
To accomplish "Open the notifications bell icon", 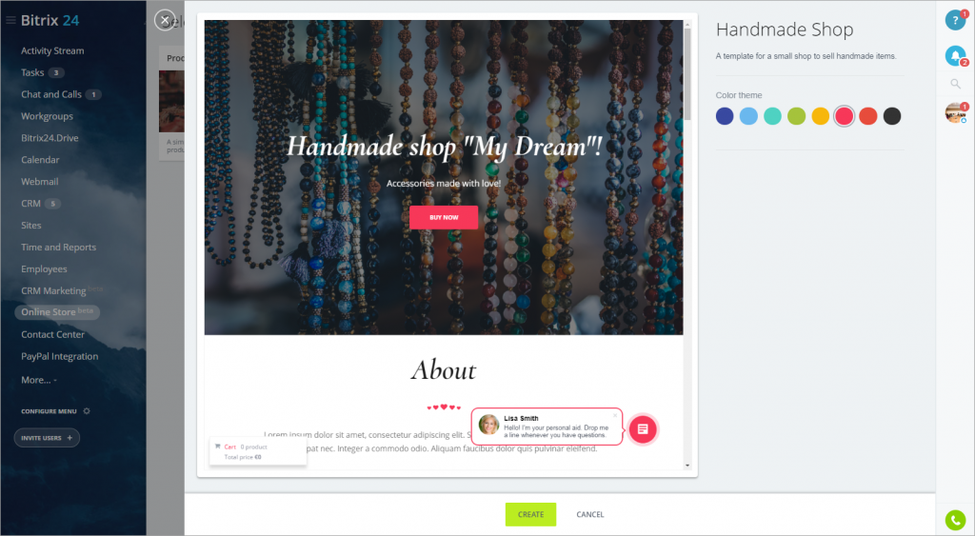I will [x=955, y=56].
